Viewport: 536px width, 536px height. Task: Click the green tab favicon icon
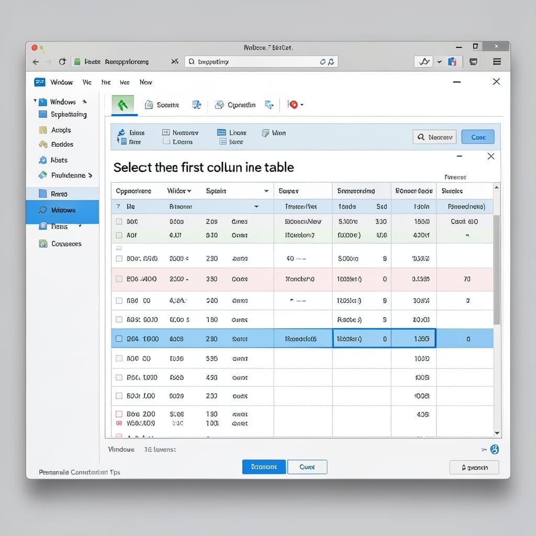pyautogui.click(x=77, y=62)
